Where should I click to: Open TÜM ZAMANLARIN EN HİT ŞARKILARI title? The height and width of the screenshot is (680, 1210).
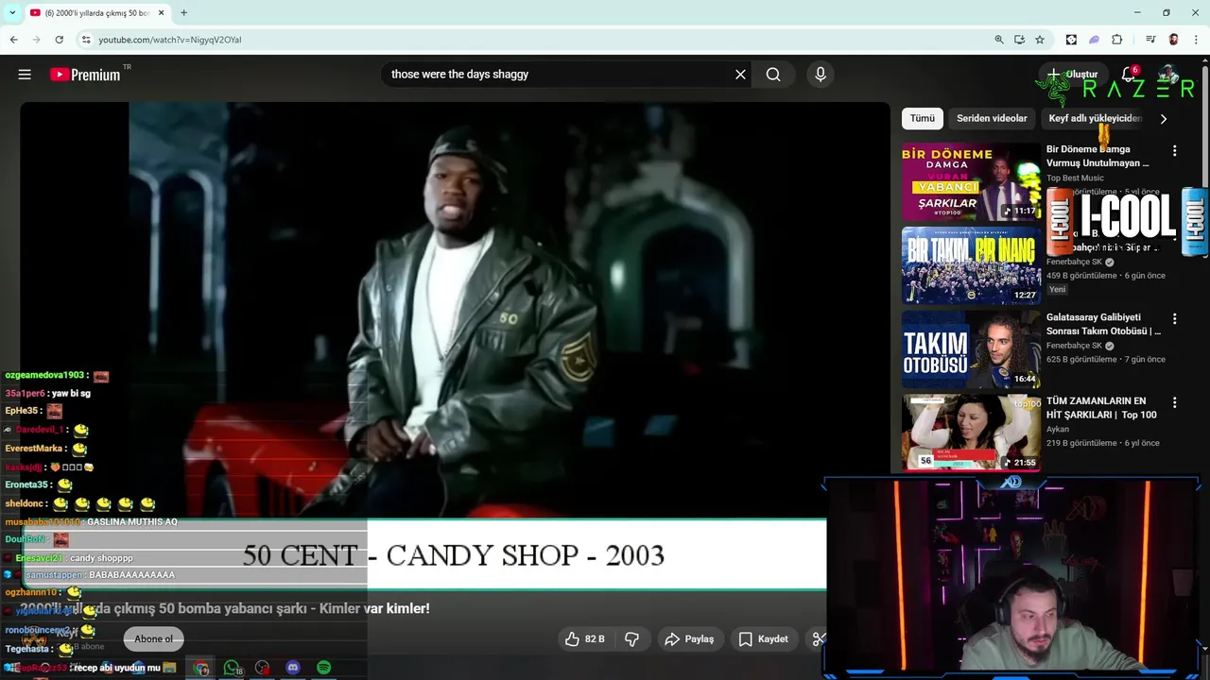click(x=1101, y=408)
